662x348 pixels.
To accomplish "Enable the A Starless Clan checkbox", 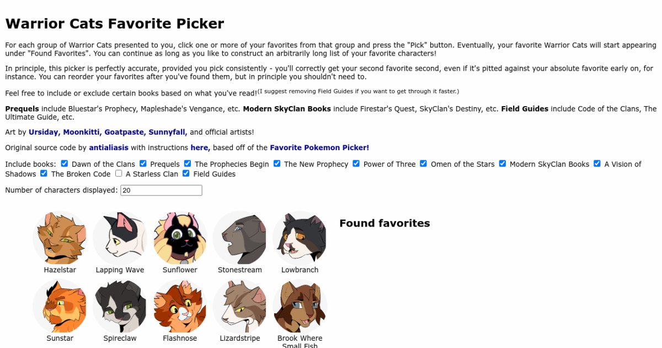I will click(x=119, y=173).
